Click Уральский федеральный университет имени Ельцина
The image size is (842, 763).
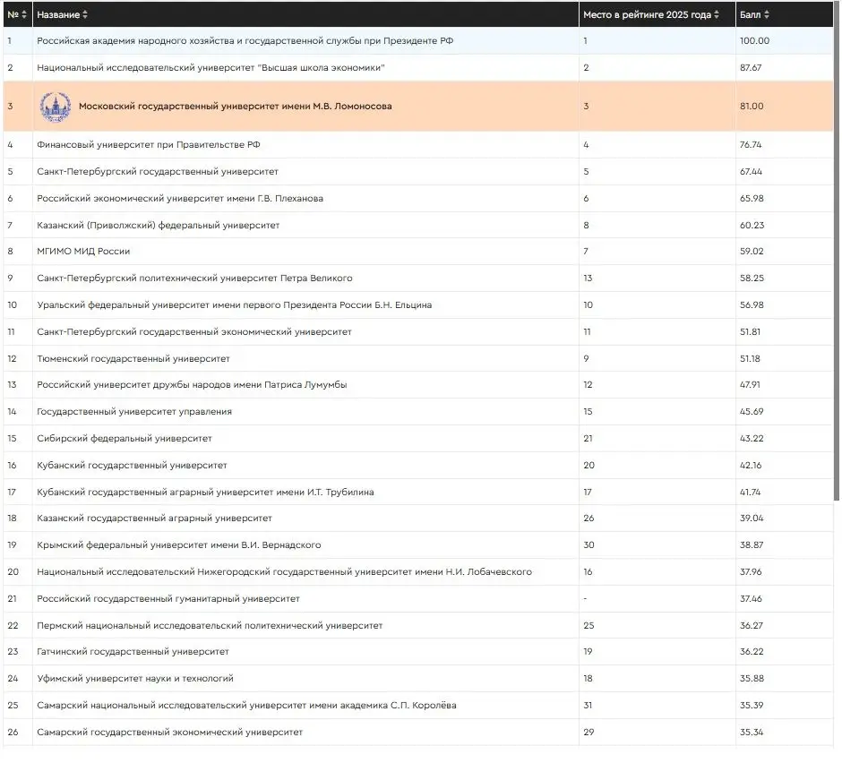tap(234, 305)
